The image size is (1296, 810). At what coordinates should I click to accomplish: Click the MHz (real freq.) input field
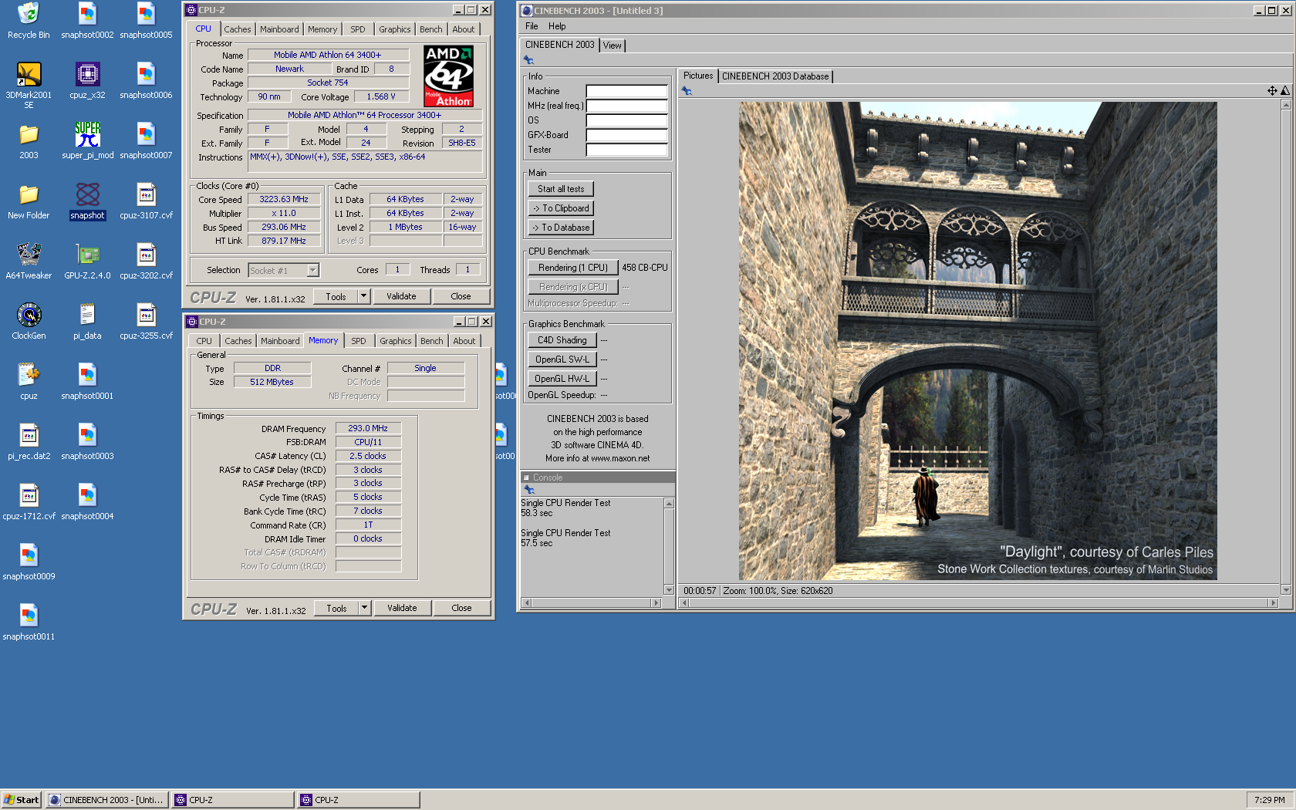(x=626, y=106)
